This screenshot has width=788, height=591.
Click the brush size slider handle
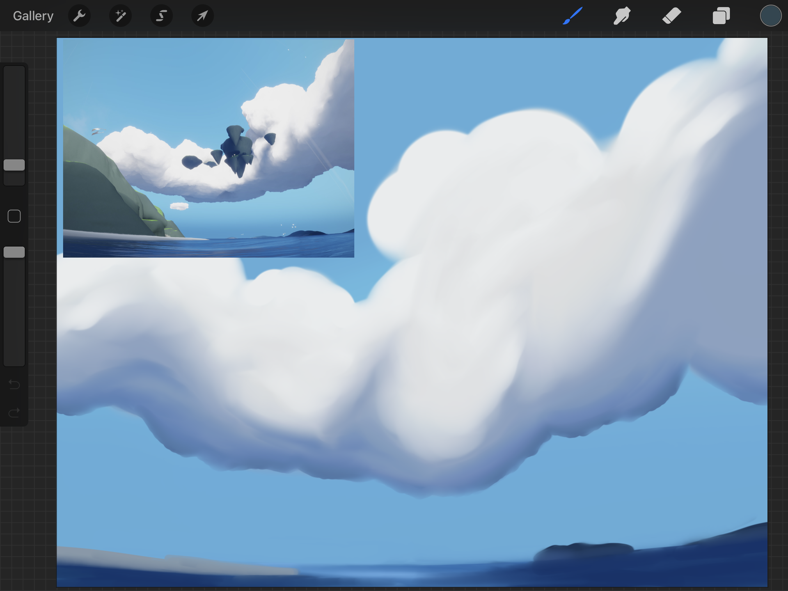14,165
